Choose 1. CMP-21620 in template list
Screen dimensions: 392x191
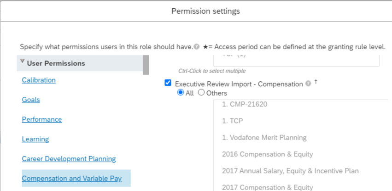[245, 104]
